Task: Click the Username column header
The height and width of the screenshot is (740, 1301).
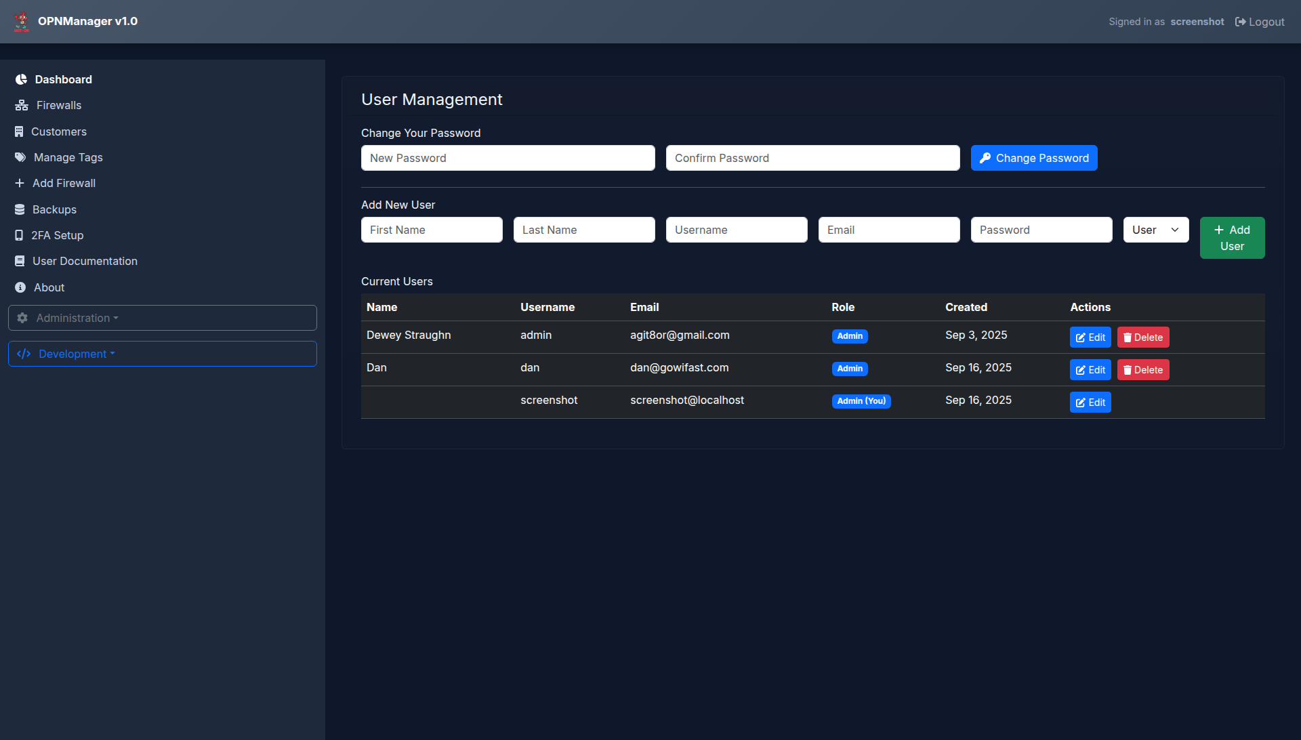Action: tap(548, 307)
